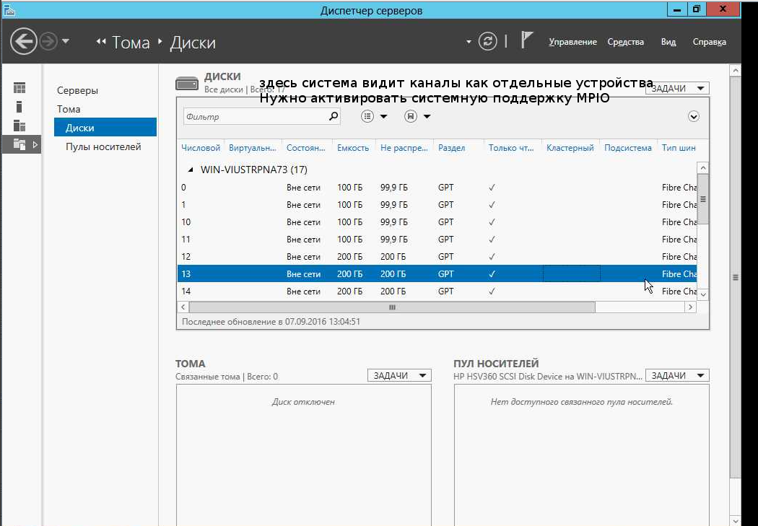Select disk row number 10
Viewport: 758px width, 526px height.
pos(437,222)
